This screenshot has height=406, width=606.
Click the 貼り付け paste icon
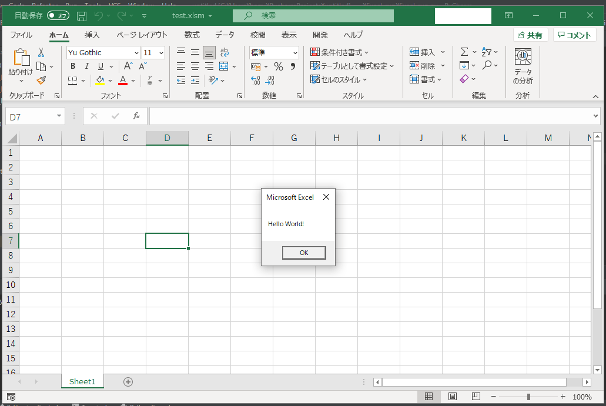tap(21, 57)
